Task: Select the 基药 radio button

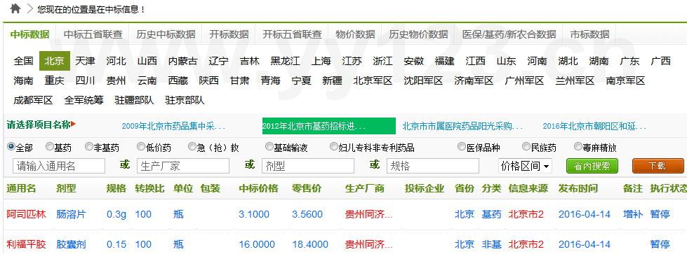Action: click(x=50, y=147)
